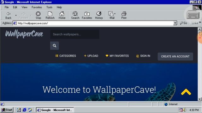Click the title bar IE icon

pos(2,2)
